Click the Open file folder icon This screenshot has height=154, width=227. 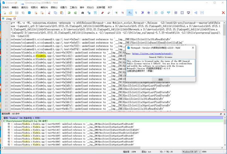(11, 13)
